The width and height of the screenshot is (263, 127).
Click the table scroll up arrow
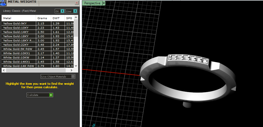click(x=76, y=17)
